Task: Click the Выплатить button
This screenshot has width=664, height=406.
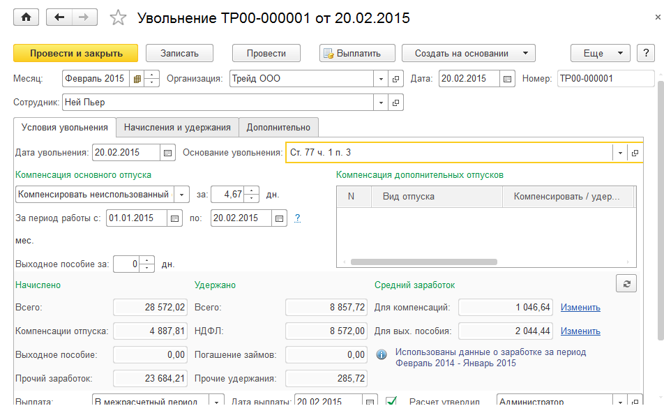Action: tap(357, 53)
